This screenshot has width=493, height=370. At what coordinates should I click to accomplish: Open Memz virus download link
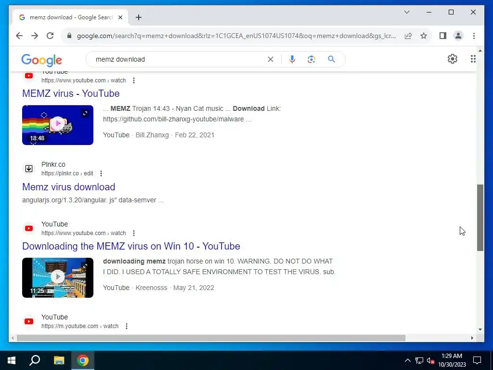[68, 187]
